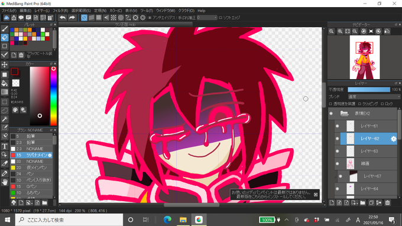Open Microsoft Edge from the taskbar
This screenshot has width=402, height=226.
click(167, 220)
